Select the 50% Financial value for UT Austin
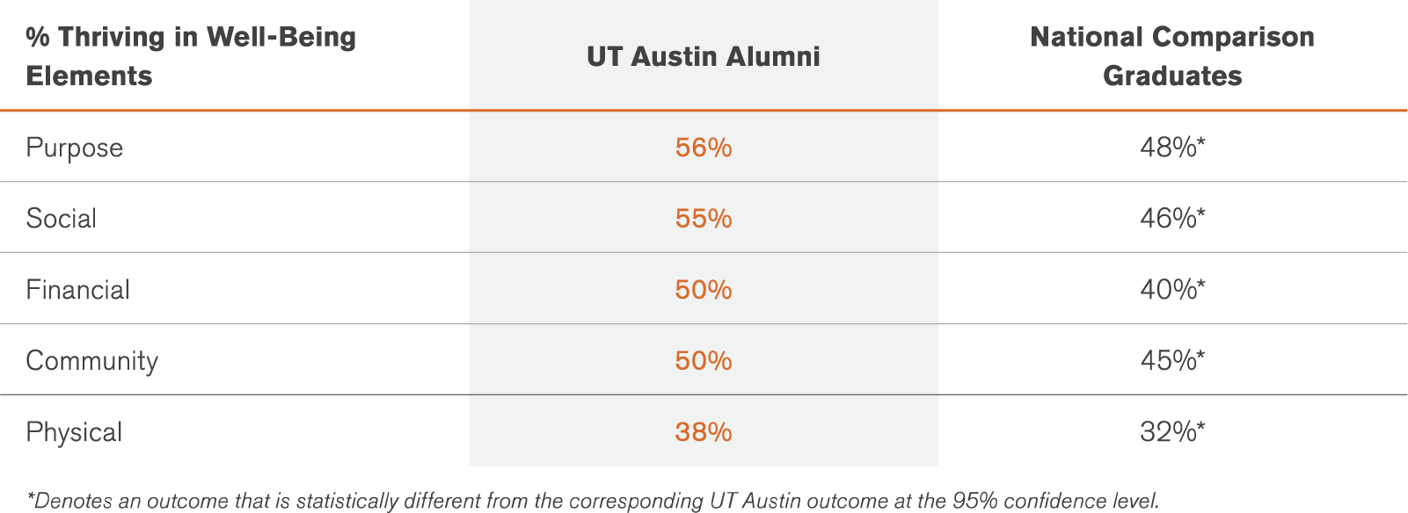Image resolution: width=1408 pixels, height=513 pixels. pos(704,290)
